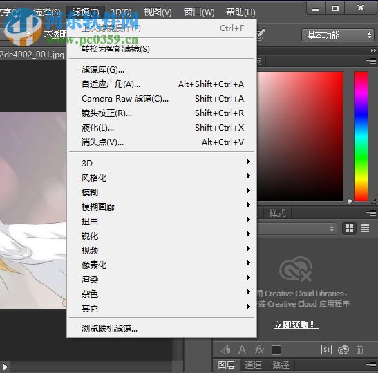Expand the 扭曲 submenu
This screenshot has height=373, width=378.
pyautogui.click(x=162, y=221)
